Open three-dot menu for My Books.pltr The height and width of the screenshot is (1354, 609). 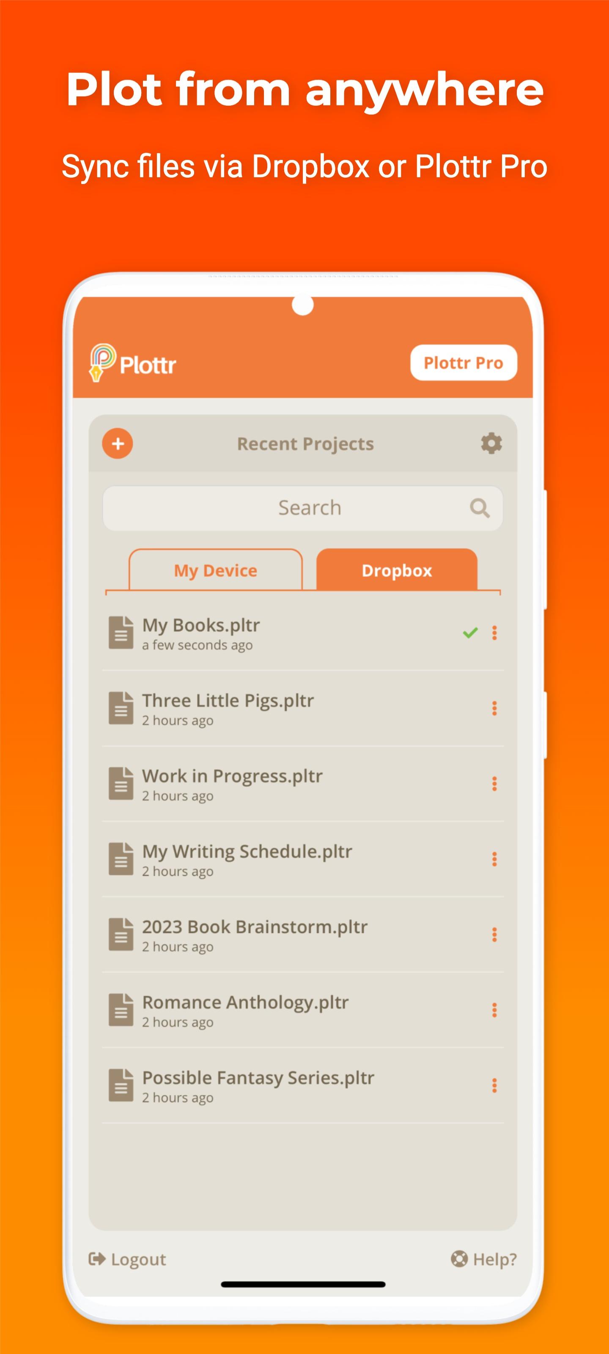pyautogui.click(x=494, y=633)
